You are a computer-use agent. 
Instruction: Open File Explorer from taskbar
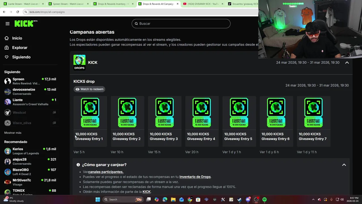[x=173, y=199]
